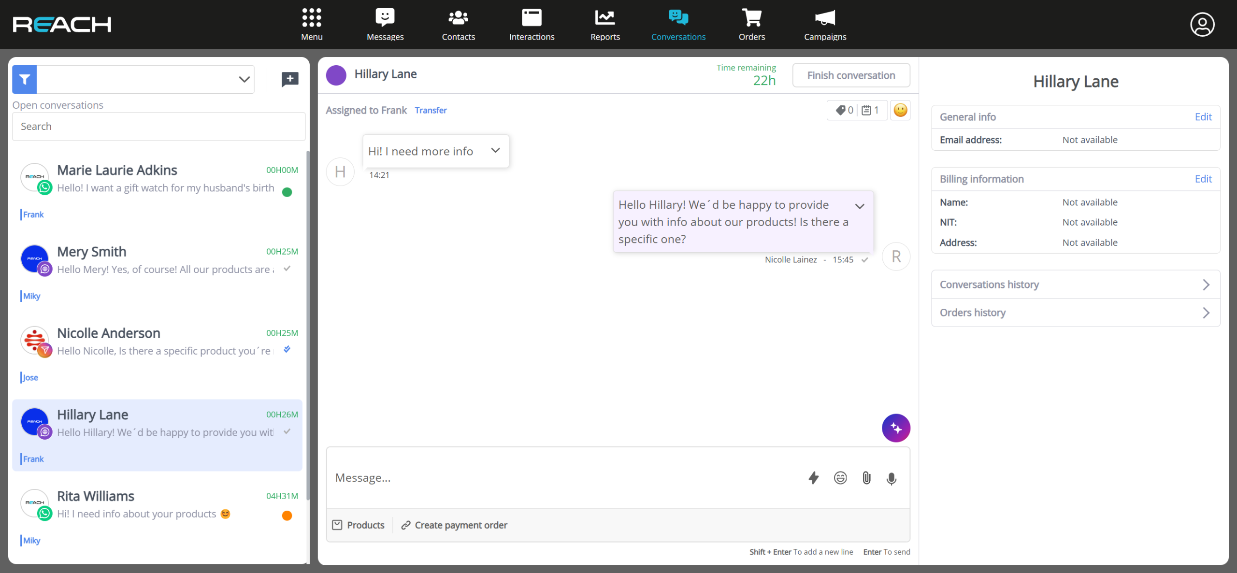
Task: Attach a file with paperclip icon
Action: pyautogui.click(x=866, y=478)
